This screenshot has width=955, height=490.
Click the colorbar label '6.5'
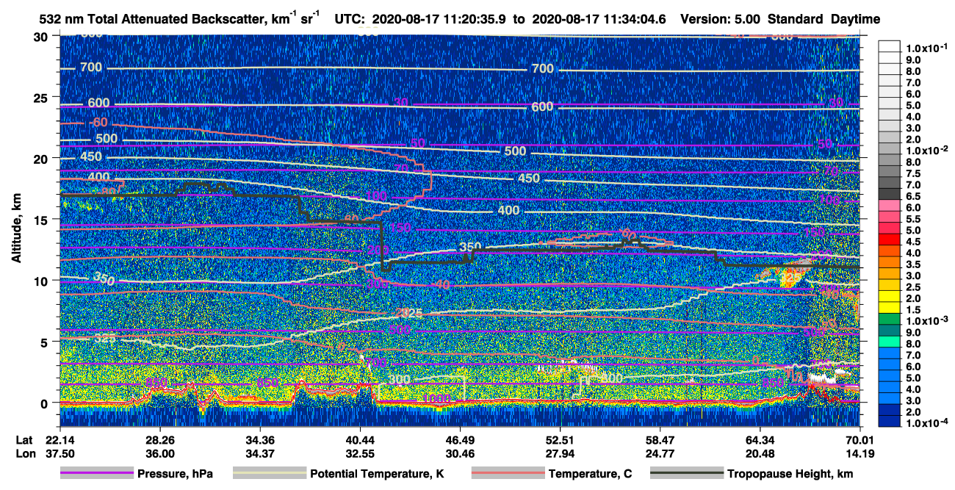pos(913,195)
